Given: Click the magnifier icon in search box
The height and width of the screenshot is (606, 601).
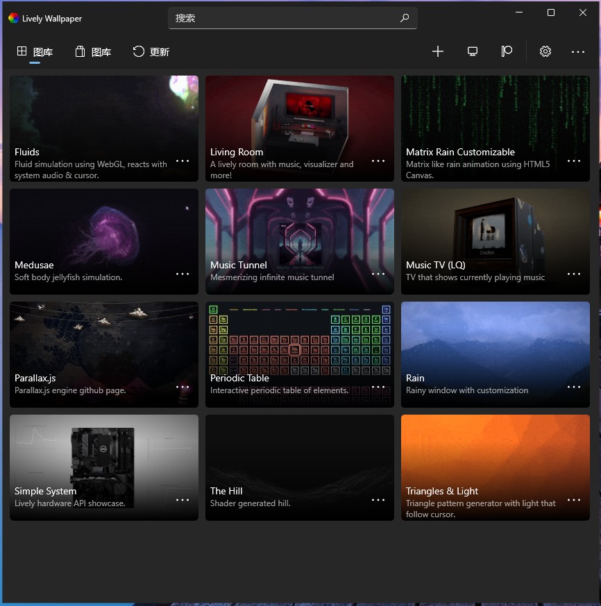Looking at the screenshot, I should point(405,18).
